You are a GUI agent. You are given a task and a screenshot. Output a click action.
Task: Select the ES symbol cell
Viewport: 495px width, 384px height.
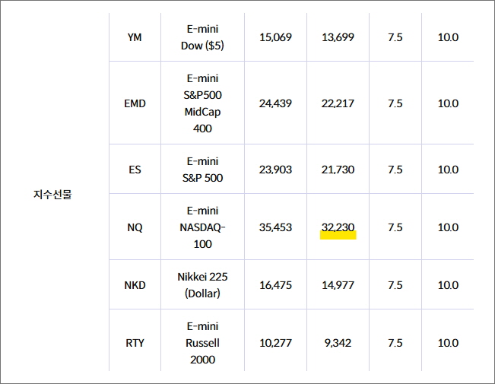pos(135,170)
